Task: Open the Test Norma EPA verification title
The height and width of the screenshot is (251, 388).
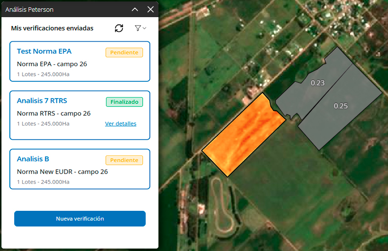Action: (44, 51)
